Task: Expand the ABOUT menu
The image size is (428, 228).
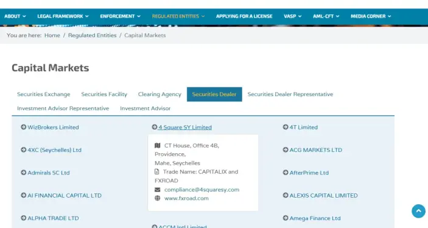Action: click(x=15, y=16)
